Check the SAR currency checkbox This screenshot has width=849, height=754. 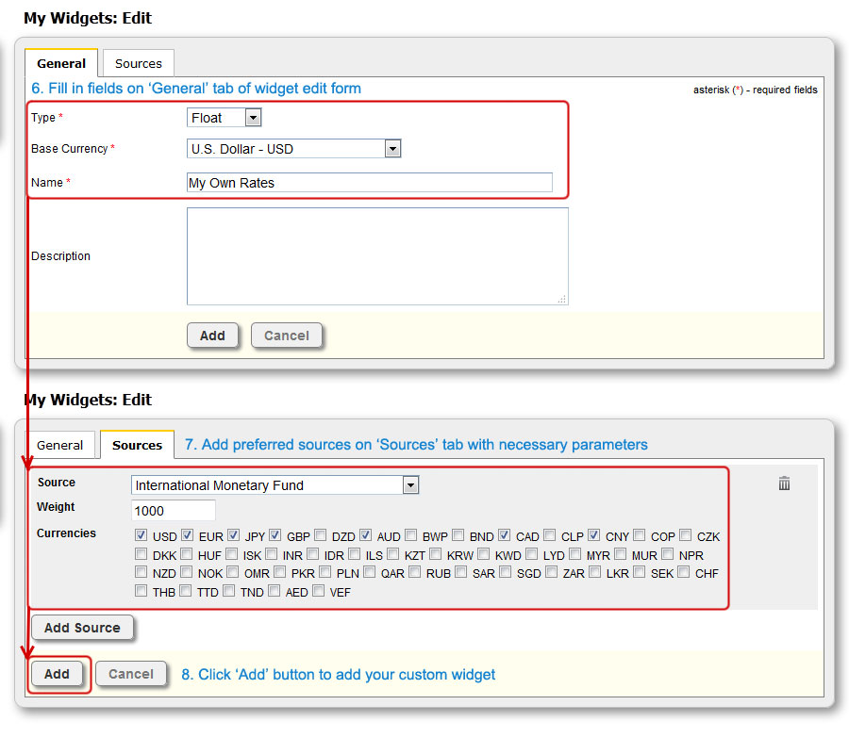(461, 572)
